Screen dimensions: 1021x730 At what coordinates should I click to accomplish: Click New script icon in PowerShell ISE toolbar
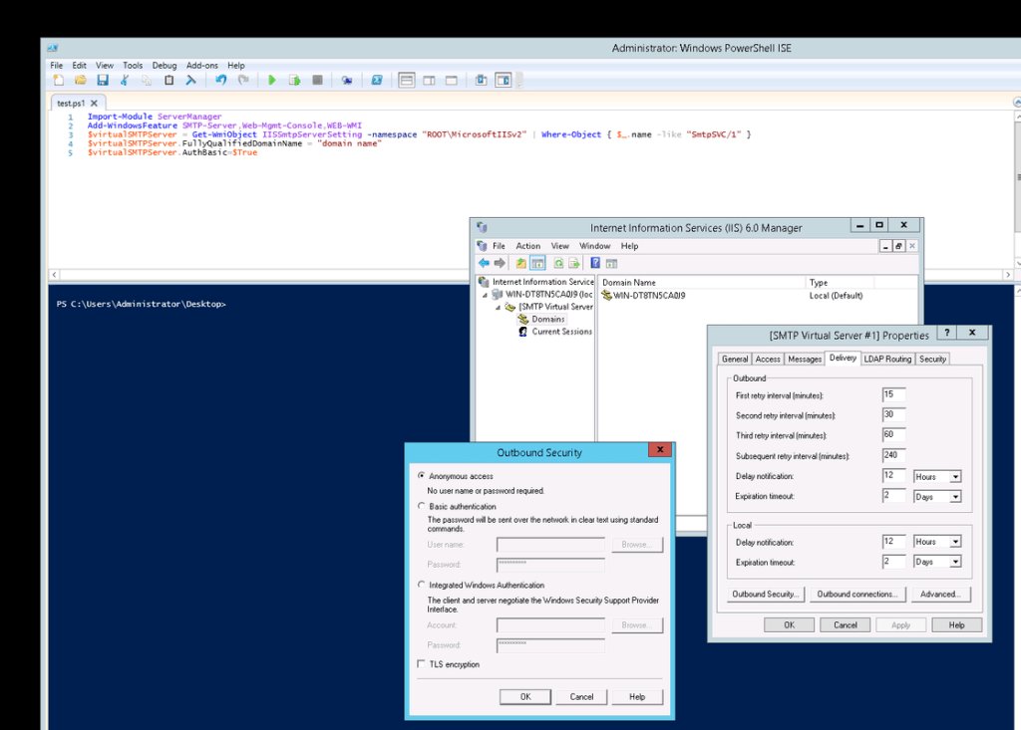click(59, 80)
